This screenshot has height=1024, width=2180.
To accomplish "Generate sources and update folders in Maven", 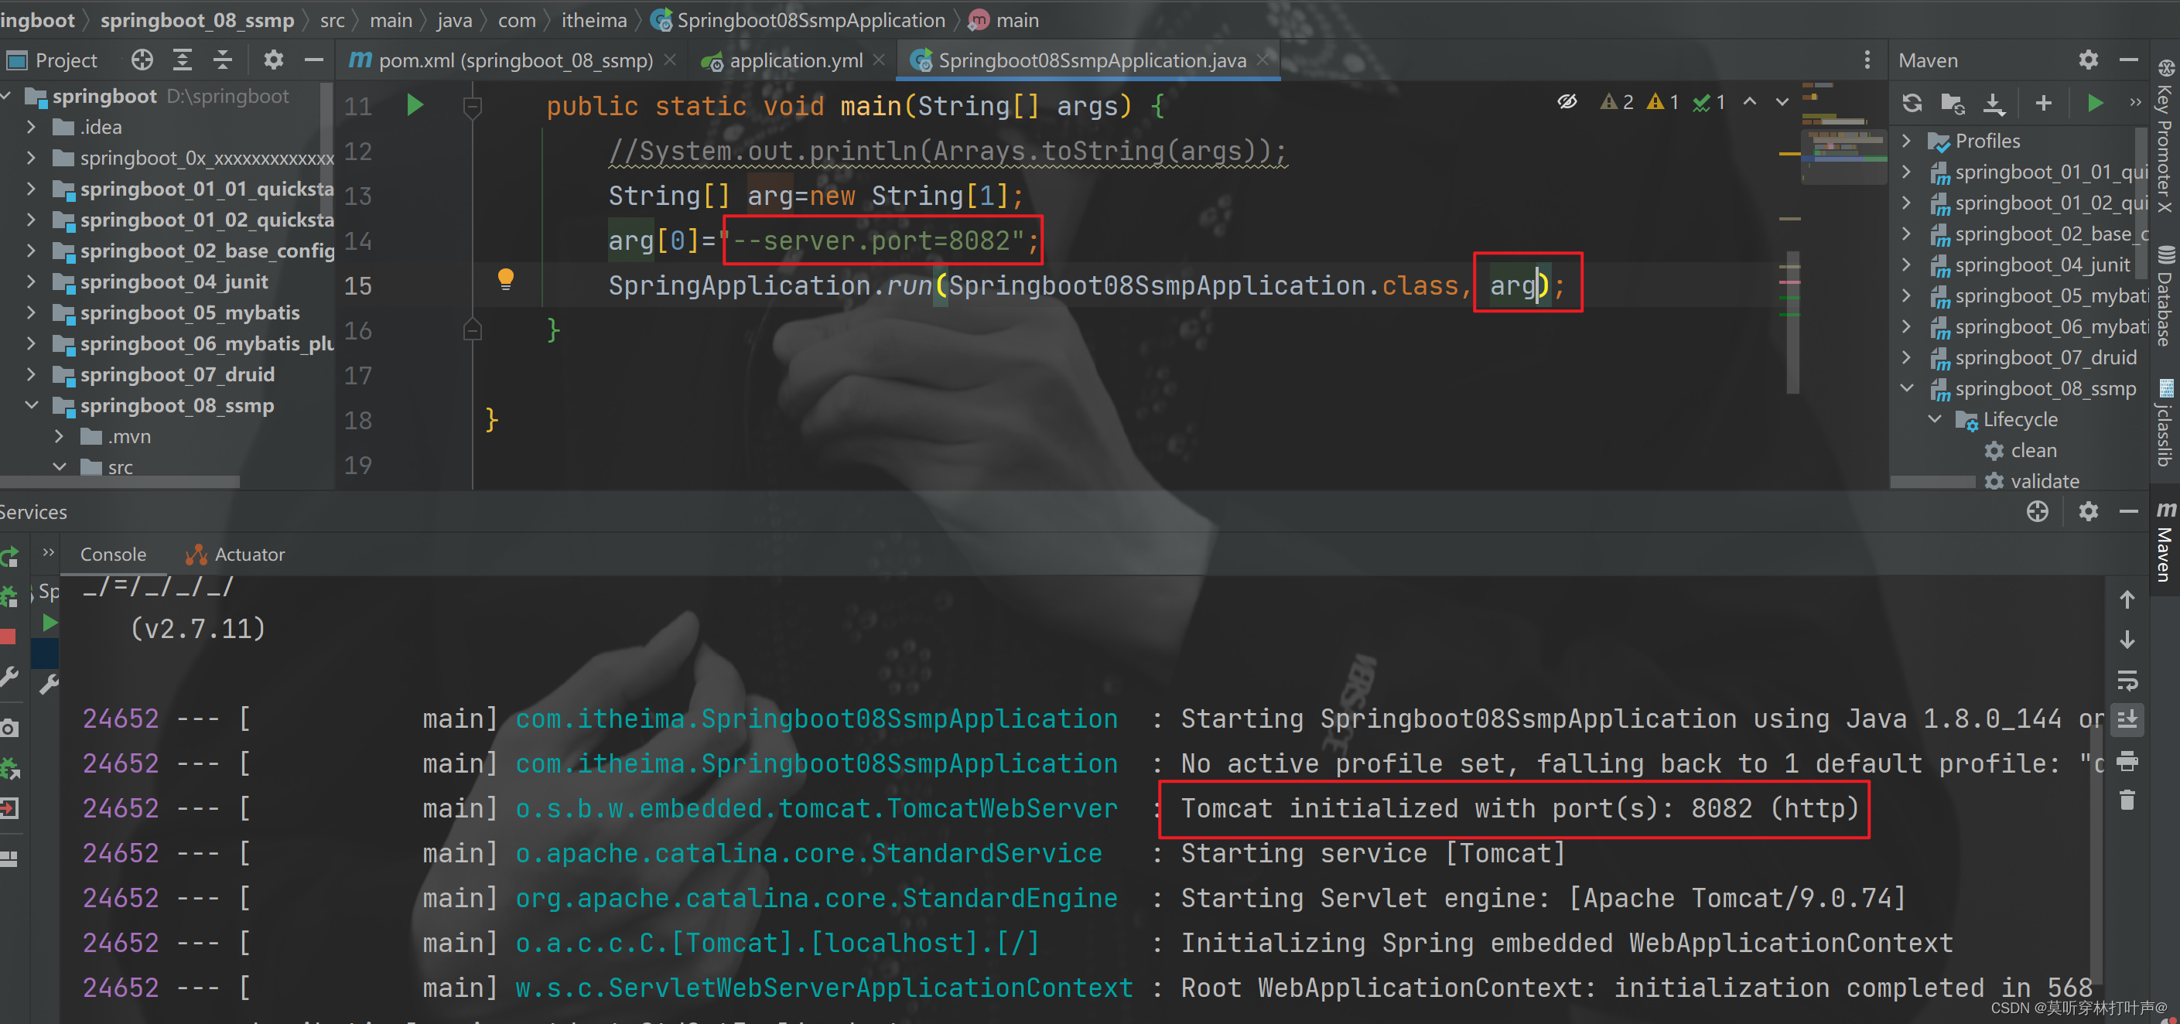I will point(1953,103).
